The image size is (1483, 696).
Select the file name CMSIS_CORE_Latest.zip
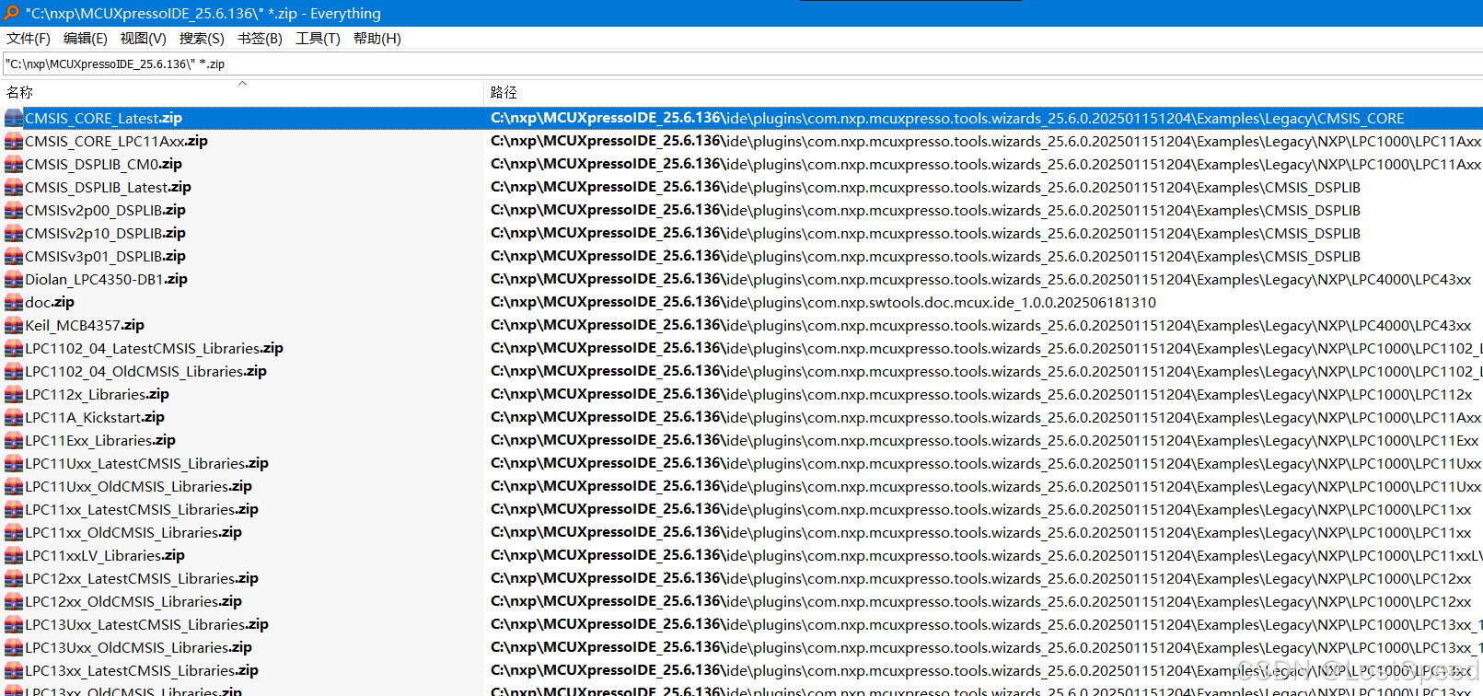point(103,119)
